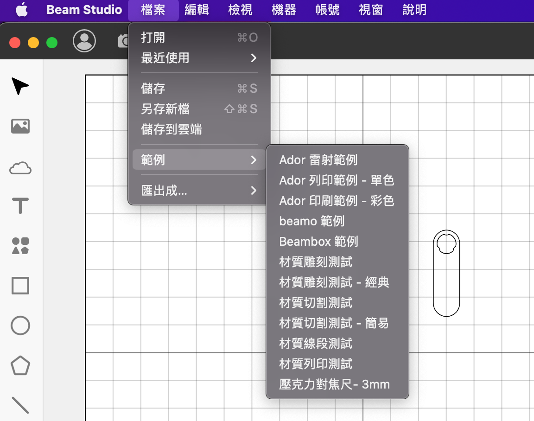
Task: Select the Rectangle tool
Action: (20, 286)
